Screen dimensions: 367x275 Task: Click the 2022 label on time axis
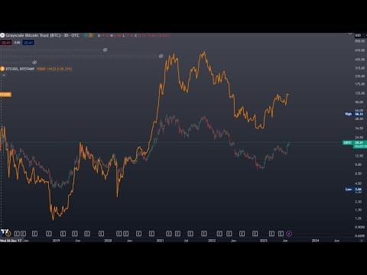tap(212, 241)
